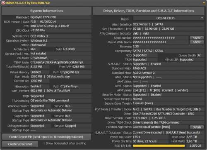Select Queue Depth value 32
This screenshot has width=207, height=150.
pyautogui.click(x=199, y=55)
